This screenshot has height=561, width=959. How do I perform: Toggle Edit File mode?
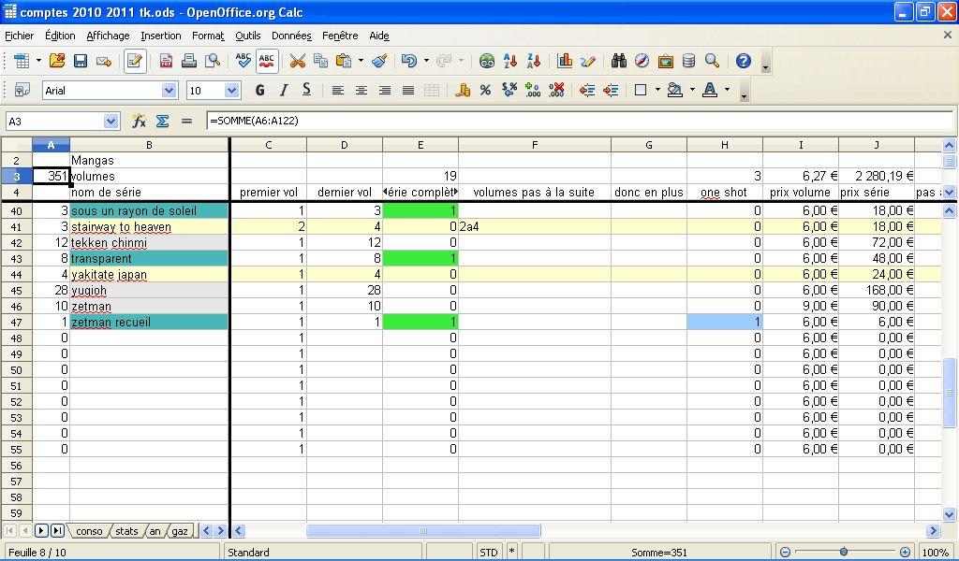[135, 61]
